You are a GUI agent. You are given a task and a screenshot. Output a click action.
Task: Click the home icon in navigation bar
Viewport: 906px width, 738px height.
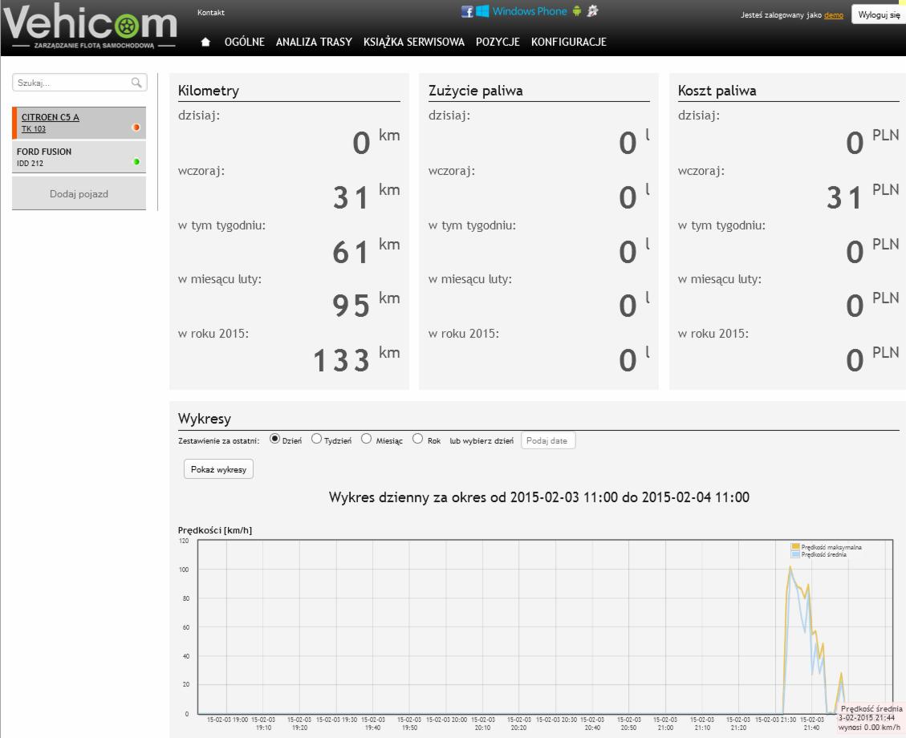[205, 43]
